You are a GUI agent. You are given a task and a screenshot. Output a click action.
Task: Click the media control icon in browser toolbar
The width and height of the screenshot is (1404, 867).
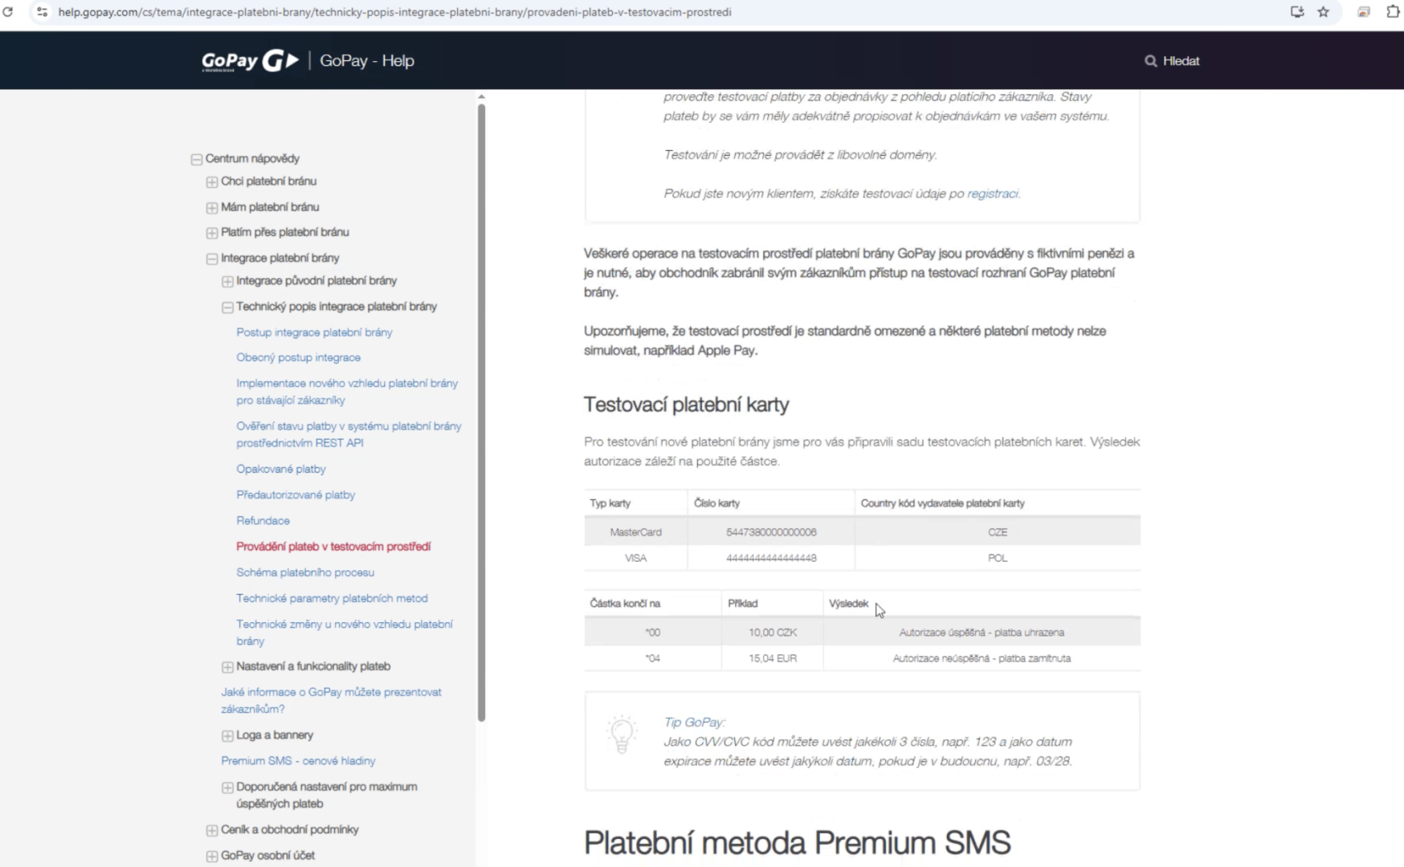coord(1364,12)
